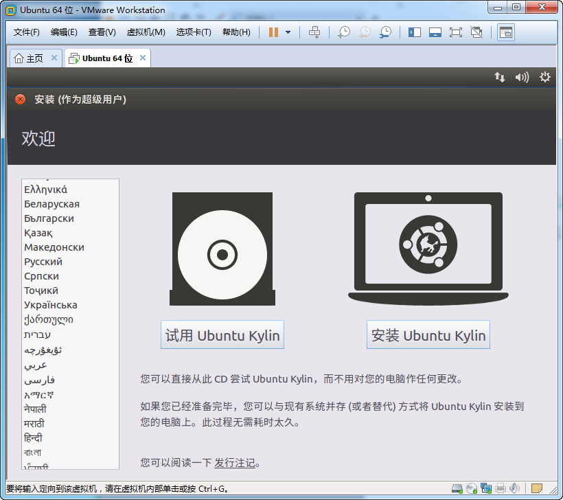
Task: Select Беларуская language
Action: (x=51, y=204)
